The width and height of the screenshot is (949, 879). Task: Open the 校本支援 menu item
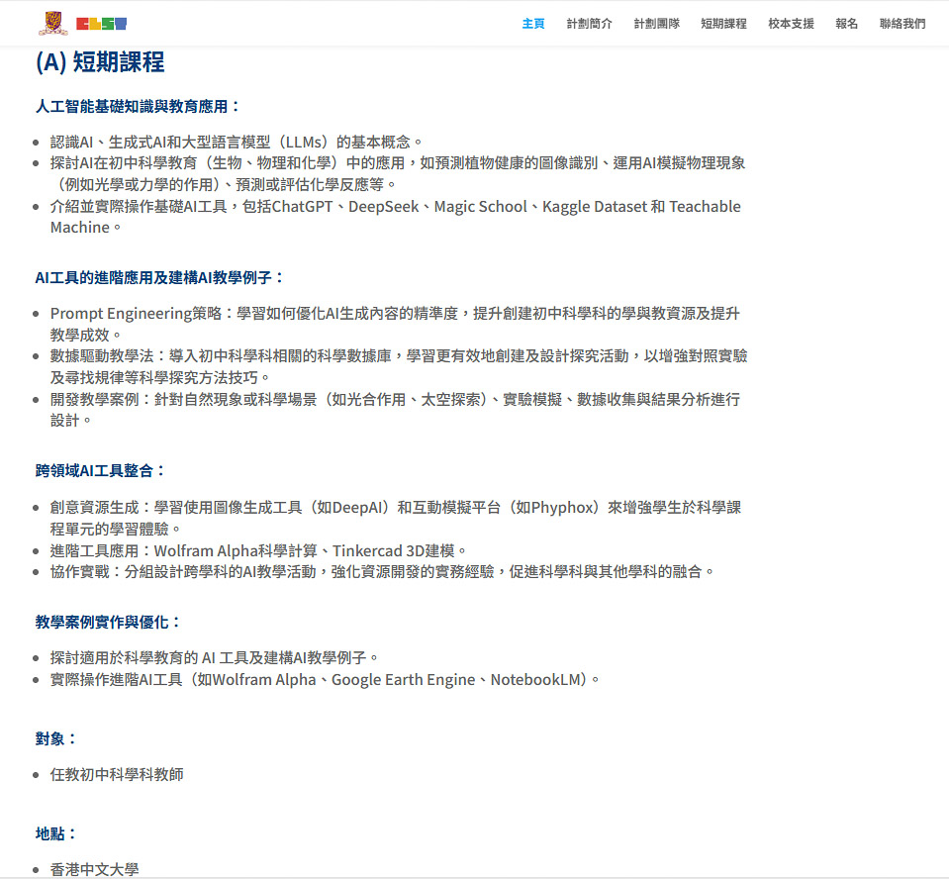(791, 24)
